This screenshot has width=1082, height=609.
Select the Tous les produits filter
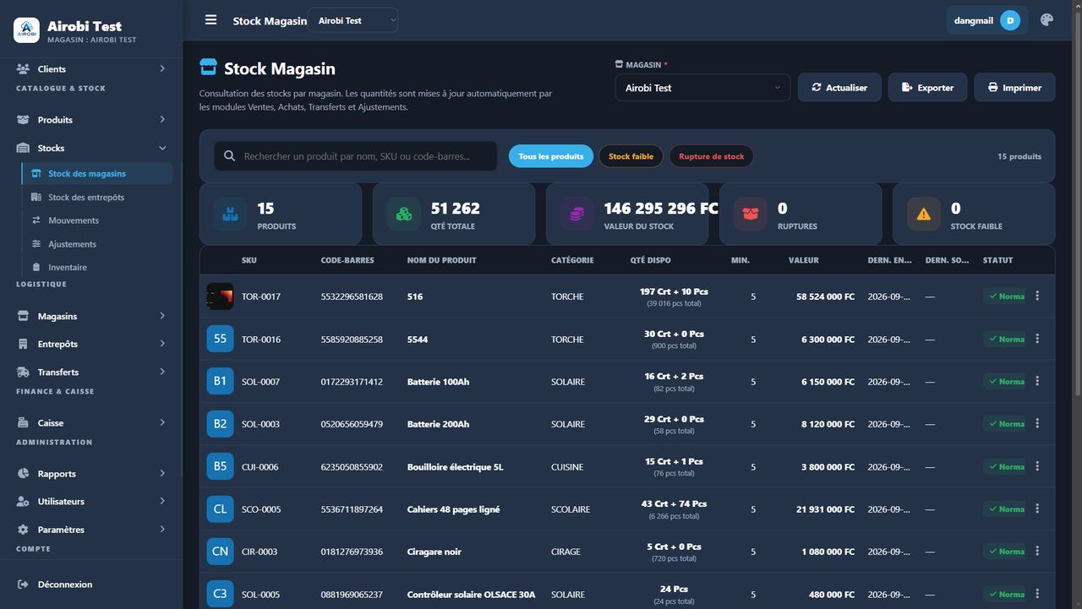[x=551, y=156]
